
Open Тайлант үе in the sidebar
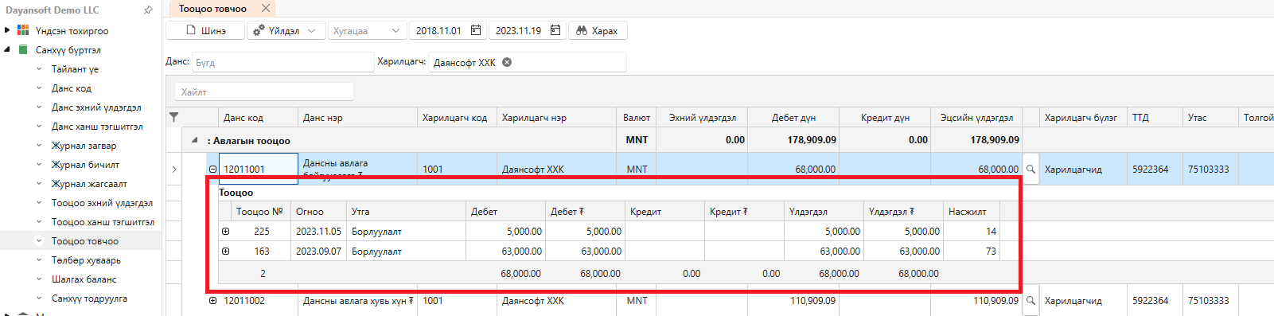coord(75,69)
